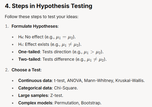Click the word "Chi-Square"
Viewport: 152px width, 107px height.
click(x=65, y=88)
